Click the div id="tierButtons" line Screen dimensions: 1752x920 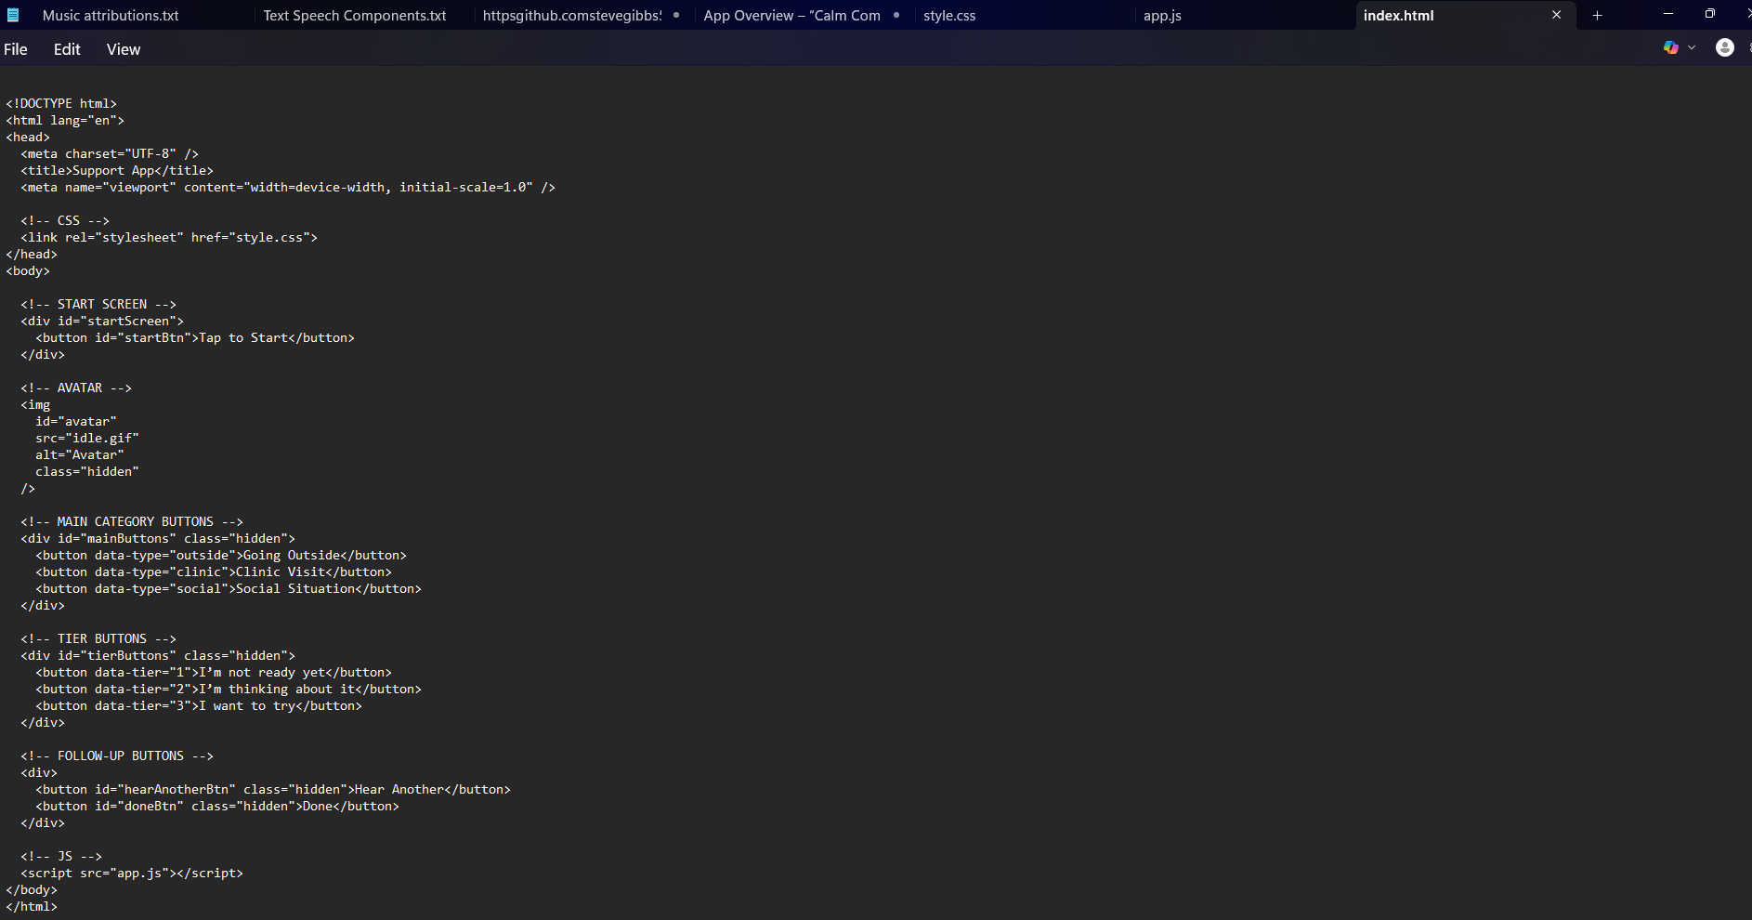click(x=158, y=655)
